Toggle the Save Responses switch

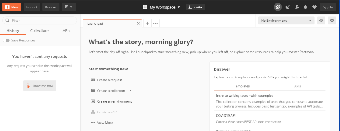[x=6, y=41]
